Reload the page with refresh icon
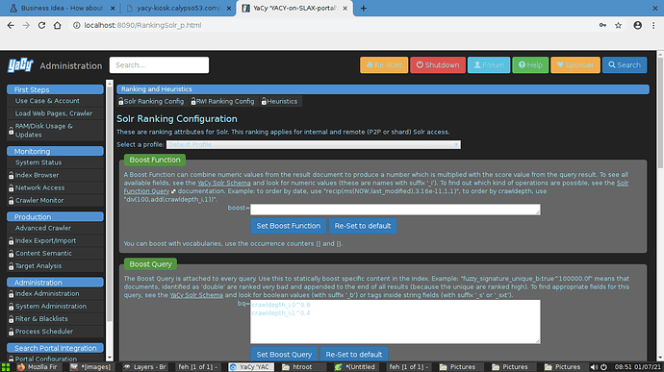The image size is (664, 372). pos(41,25)
